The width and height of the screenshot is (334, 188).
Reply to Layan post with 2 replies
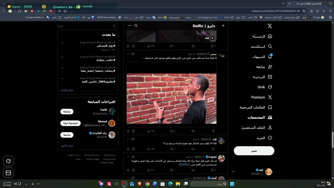click(213, 170)
